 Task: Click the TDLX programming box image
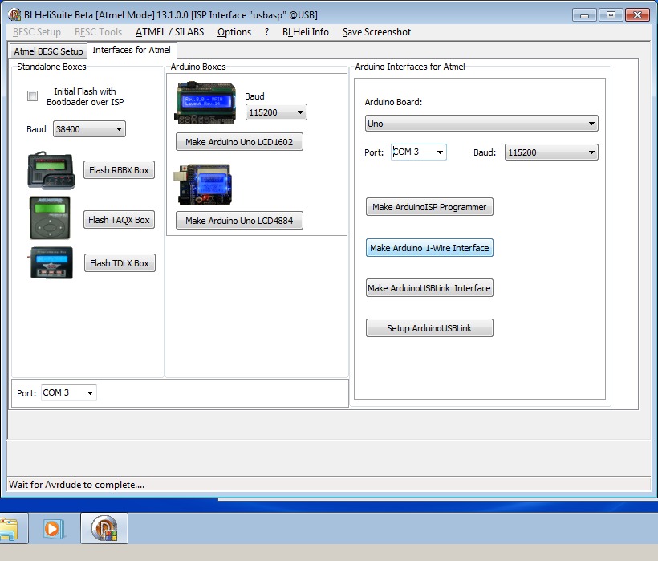51,262
